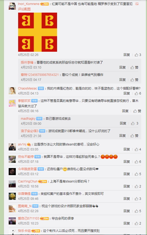Open the red and yellow flag image
Image resolution: width=147 pixels, height=235 pixels.
(x=38, y=32)
